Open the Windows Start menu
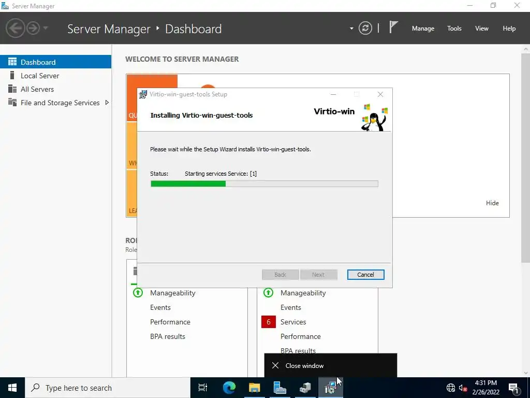 12,388
